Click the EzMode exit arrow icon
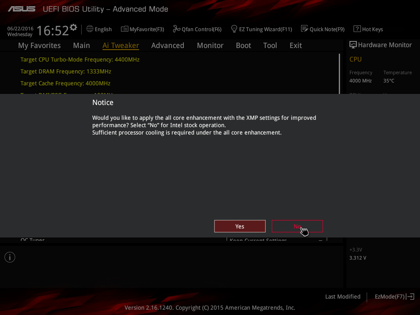The height and width of the screenshot is (315, 420). pos(410,297)
